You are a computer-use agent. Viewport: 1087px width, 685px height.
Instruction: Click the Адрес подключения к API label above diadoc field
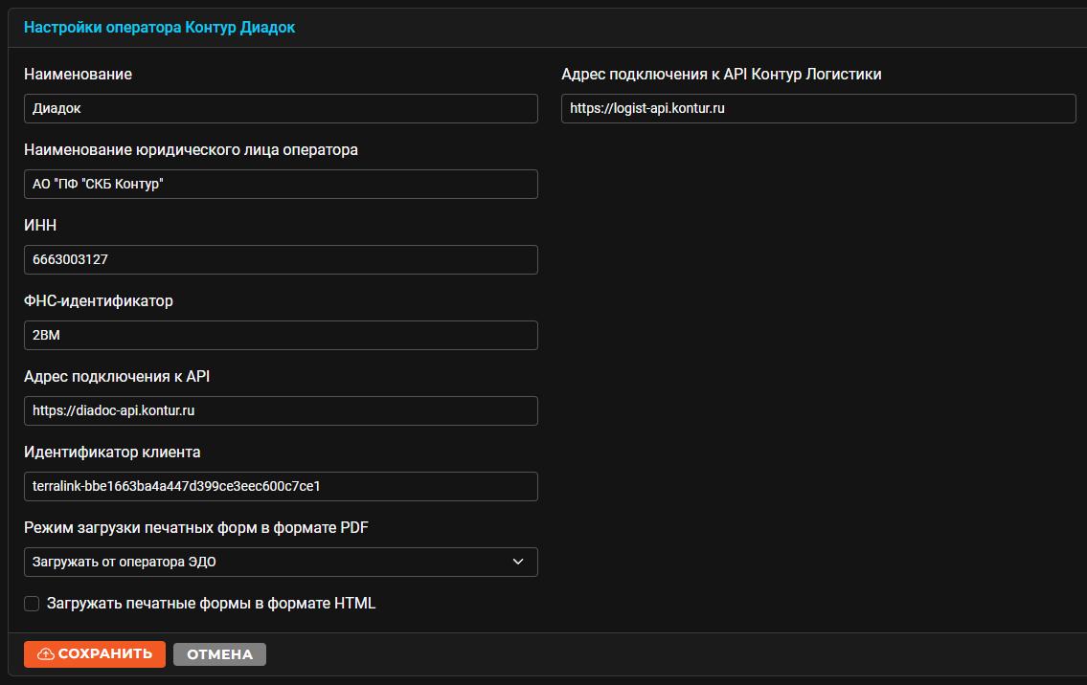(x=117, y=377)
